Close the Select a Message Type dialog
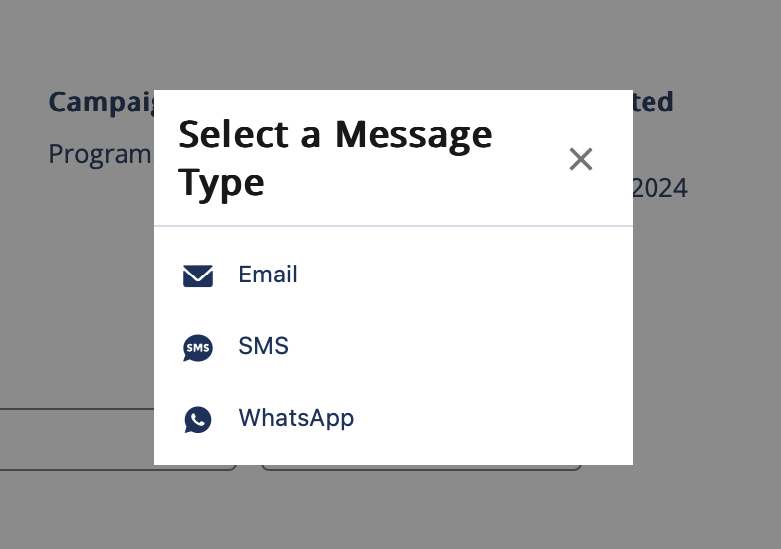The height and width of the screenshot is (549, 781). point(581,159)
